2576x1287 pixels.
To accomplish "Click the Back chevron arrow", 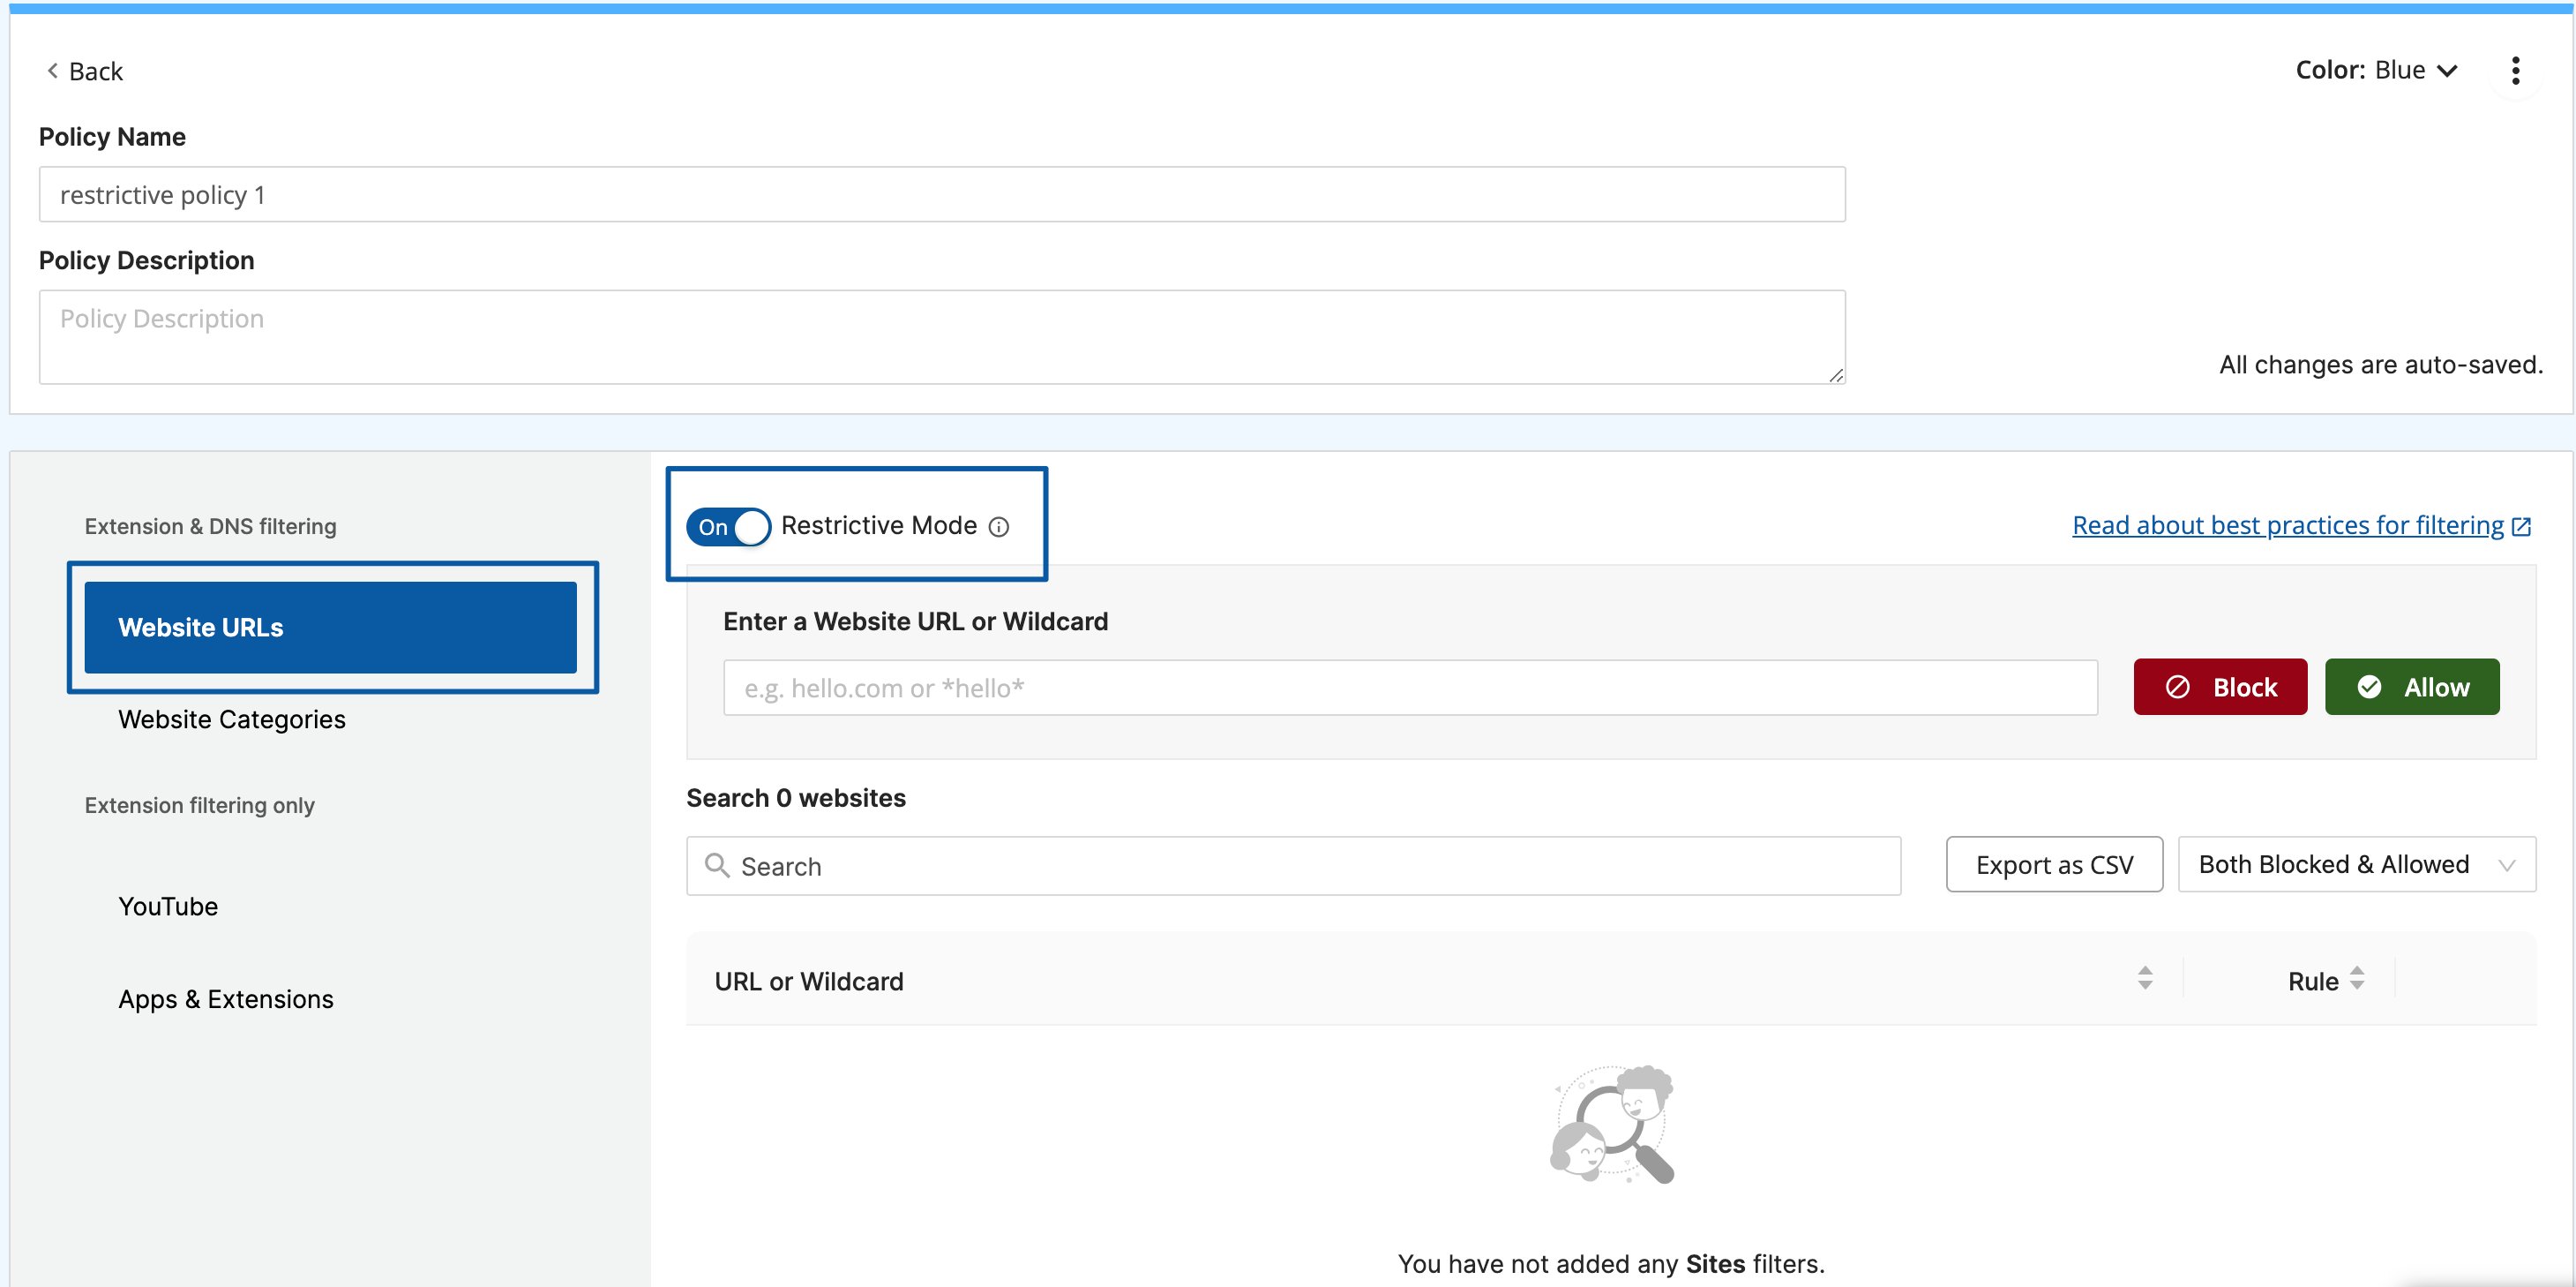I will [52, 71].
